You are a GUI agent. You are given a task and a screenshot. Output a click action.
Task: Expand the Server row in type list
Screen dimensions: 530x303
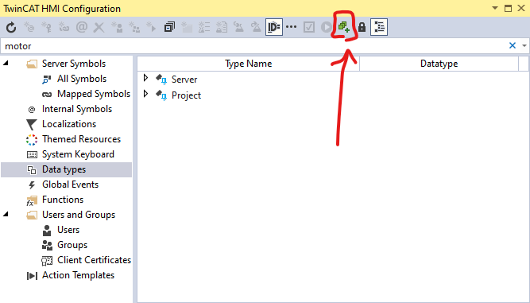[x=145, y=78]
